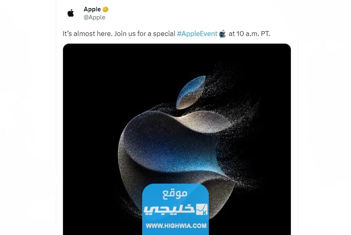Click the "at 10 a.m. PT" text
The image size is (351, 235).
[x=249, y=34]
